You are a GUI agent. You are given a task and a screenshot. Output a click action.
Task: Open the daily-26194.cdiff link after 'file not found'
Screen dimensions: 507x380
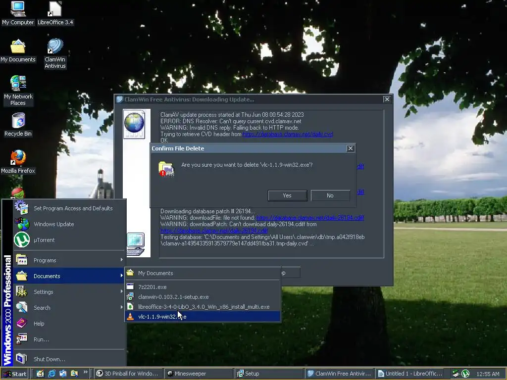coord(310,218)
